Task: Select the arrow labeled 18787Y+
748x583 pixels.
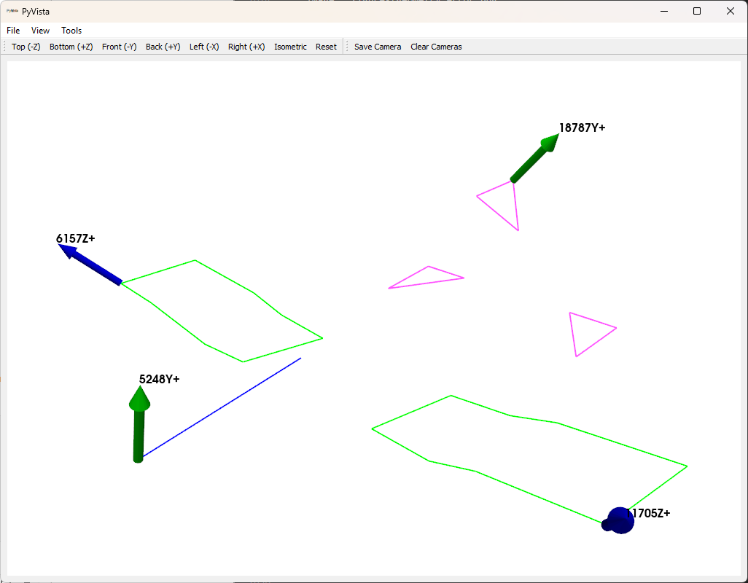Action: (531, 161)
